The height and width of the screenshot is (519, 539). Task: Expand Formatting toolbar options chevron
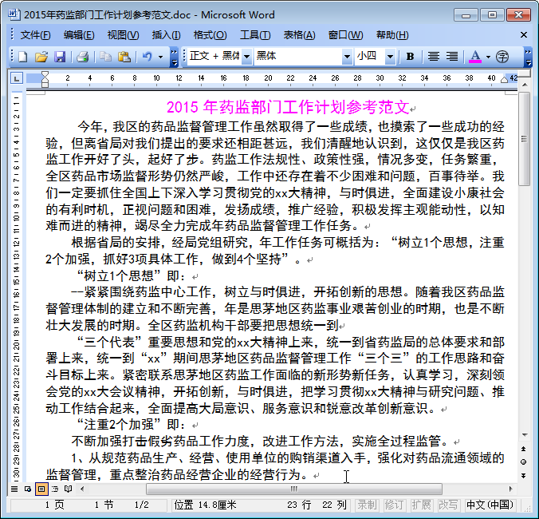(x=528, y=57)
